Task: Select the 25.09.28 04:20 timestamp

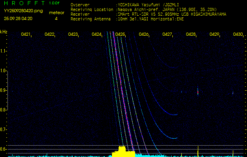Action: [18, 18]
